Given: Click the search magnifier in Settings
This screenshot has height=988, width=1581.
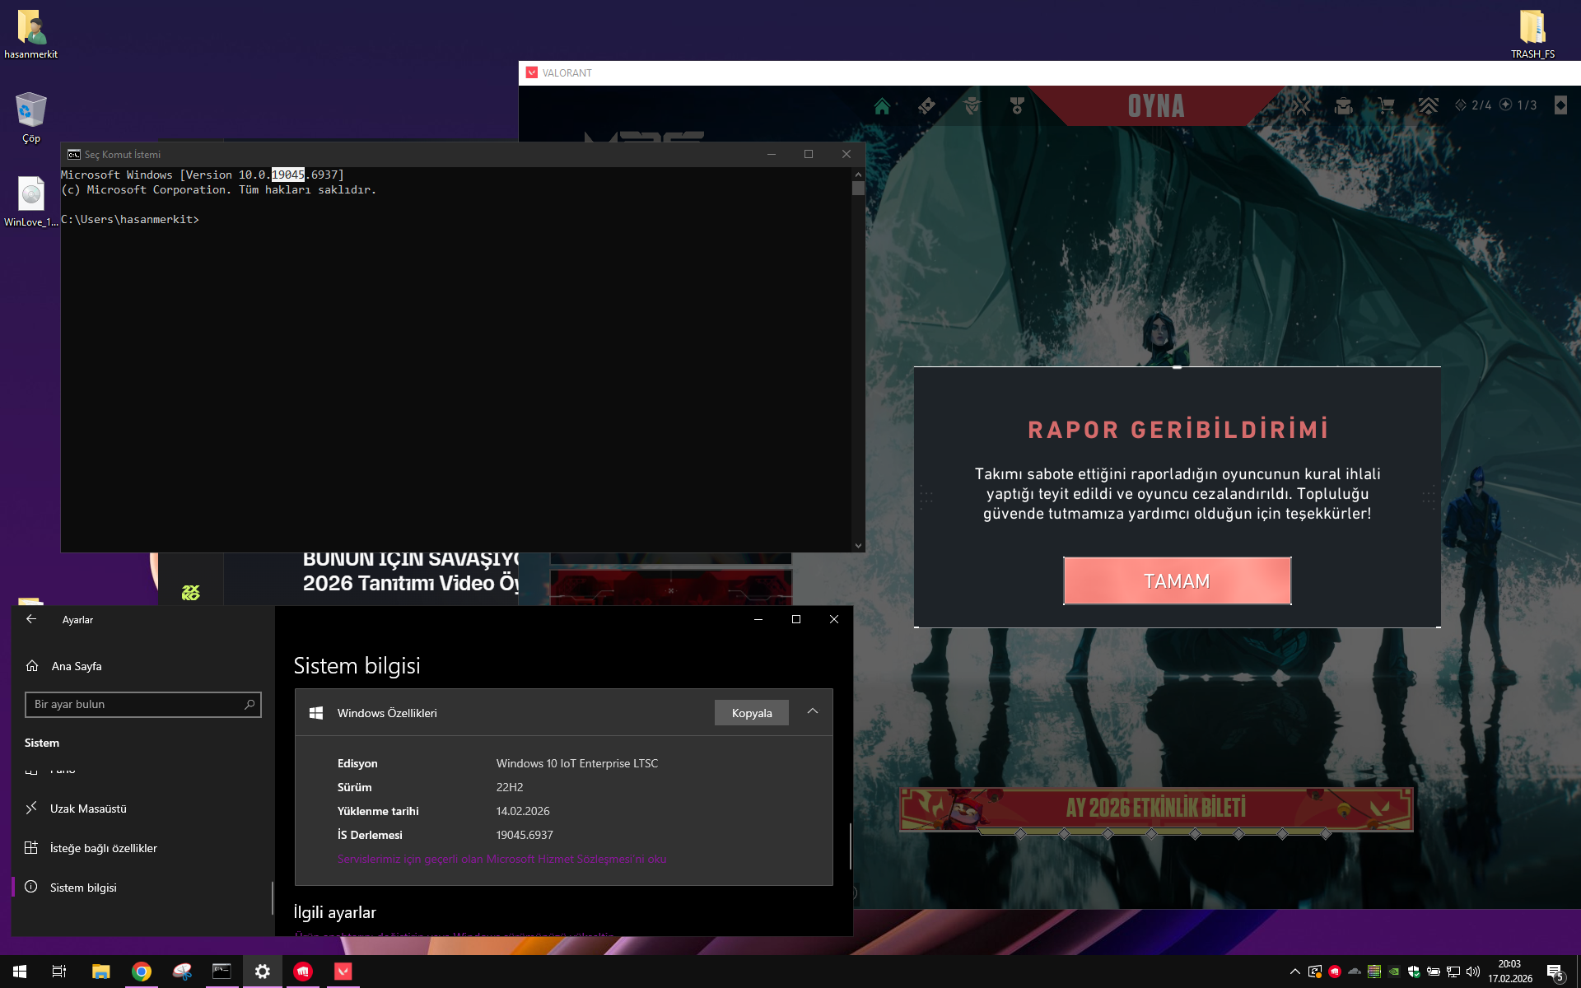Looking at the screenshot, I should [x=250, y=705].
